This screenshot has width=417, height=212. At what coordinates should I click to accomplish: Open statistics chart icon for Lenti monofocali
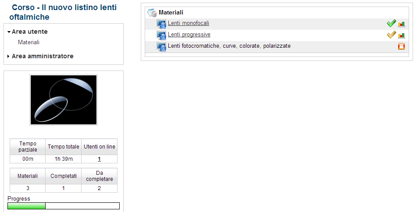[401, 25]
